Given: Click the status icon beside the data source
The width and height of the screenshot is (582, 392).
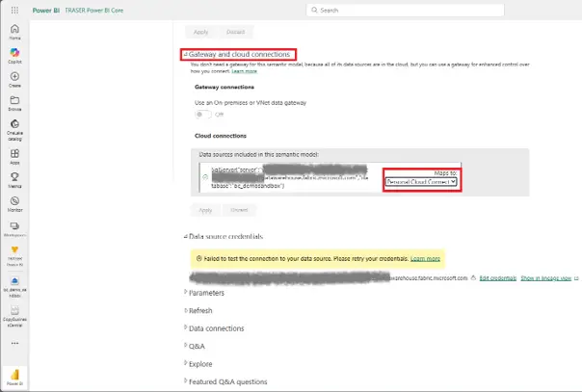Looking at the screenshot, I should 205,177.
